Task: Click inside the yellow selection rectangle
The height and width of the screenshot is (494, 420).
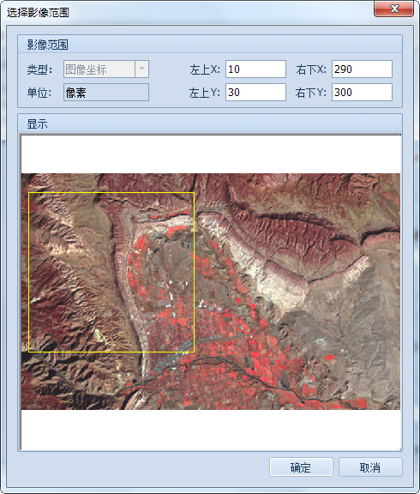Action: (x=111, y=272)
